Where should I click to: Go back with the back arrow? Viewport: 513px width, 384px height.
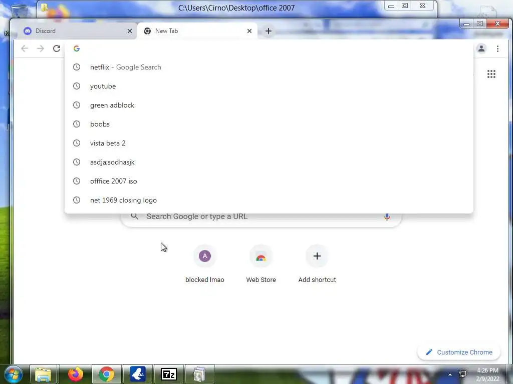pos(25,48)
